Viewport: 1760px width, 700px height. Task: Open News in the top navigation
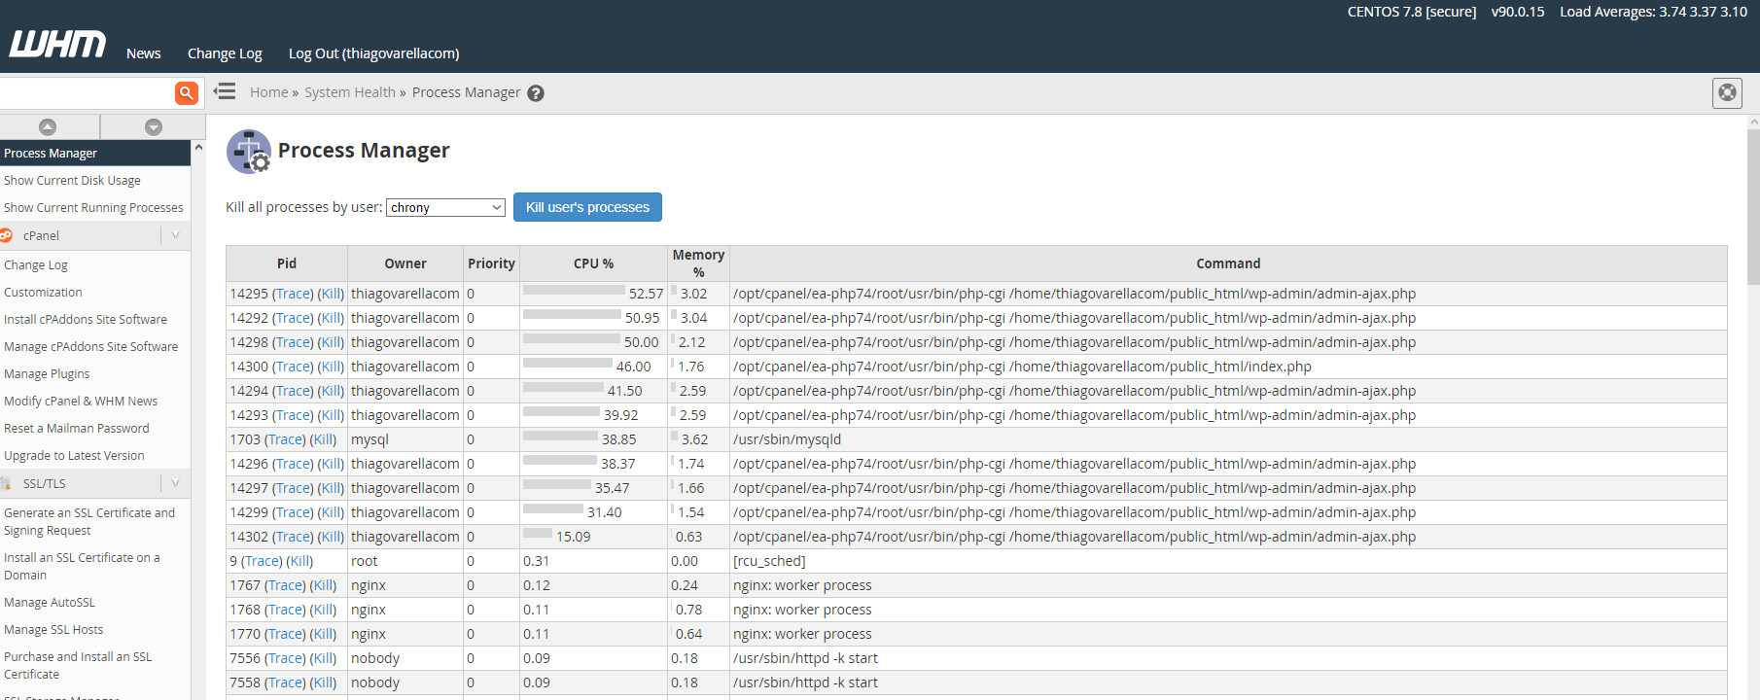pos(143,53)
